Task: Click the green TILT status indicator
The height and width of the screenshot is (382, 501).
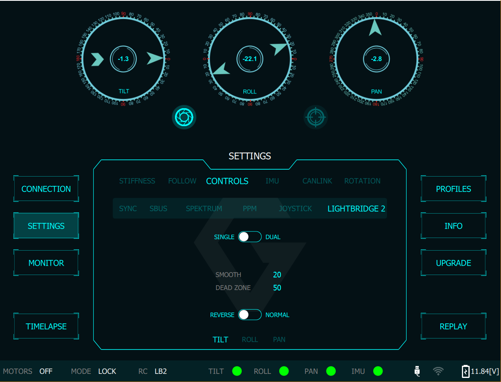Action: [x=237, y=371]
